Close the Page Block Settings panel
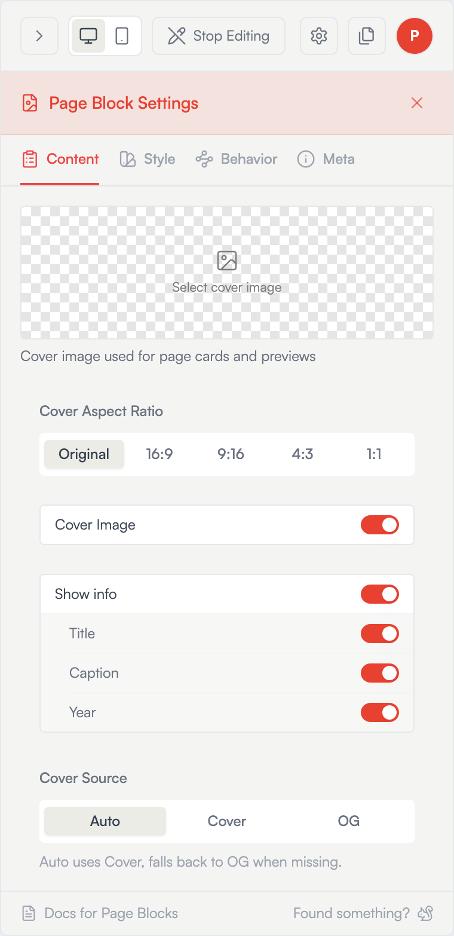Image resolution: width=454 pixels, height=936 pixels. tap(417, 103)
